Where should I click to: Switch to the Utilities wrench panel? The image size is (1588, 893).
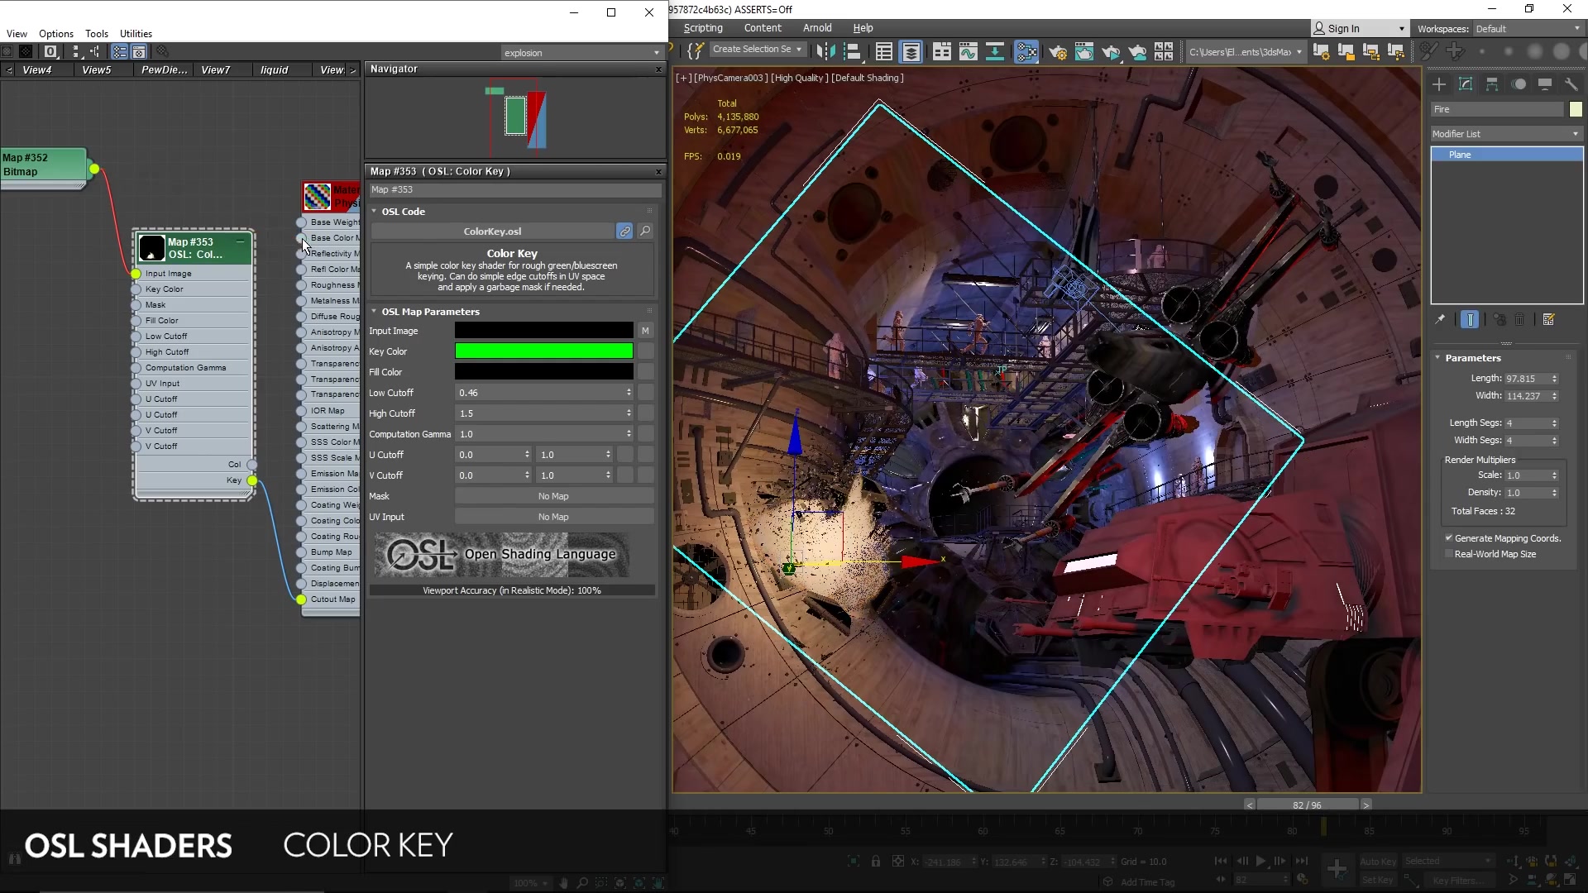(x=1571, y=84)
